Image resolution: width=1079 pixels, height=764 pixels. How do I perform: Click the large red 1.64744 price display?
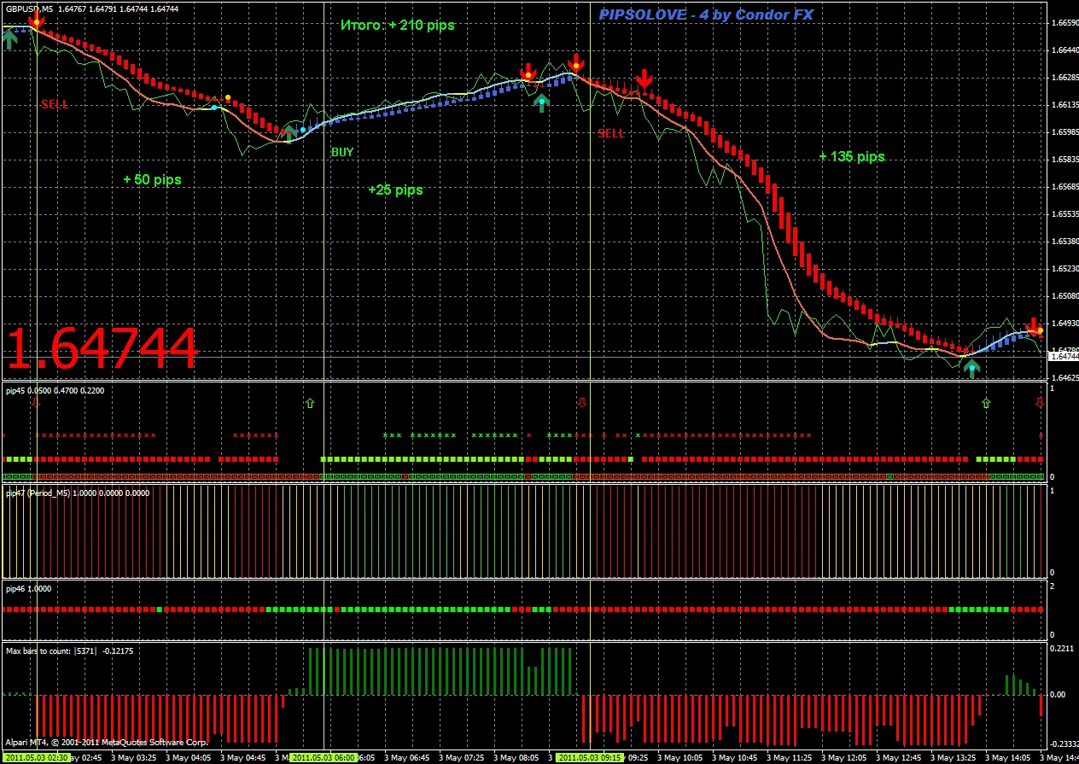tap(102, 348)
